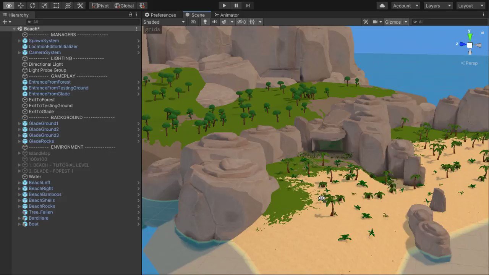The width and height of the screenshot is (489, 275).
Task: Toggle scene lighting bulb
Action: coord(205,22)
